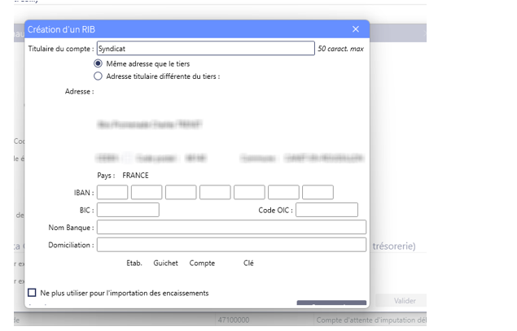The image size is (517, 331).
Task: Click the Nom Banque text field
Action: tap(231, 227)
